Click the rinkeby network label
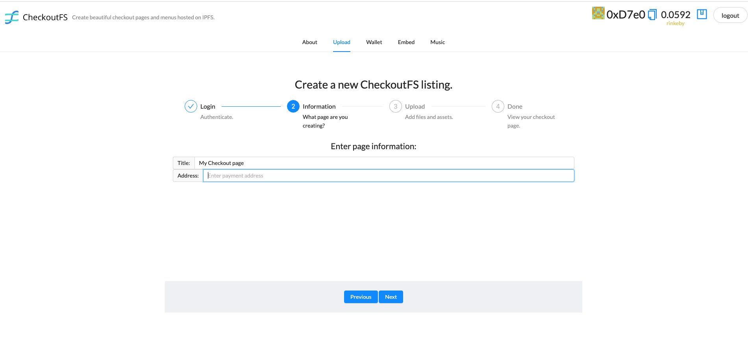Image resolution: width=748 pixels, height=361 pixels. coord(676,24)
